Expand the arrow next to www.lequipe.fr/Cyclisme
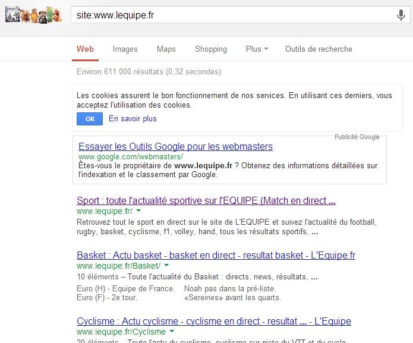This screenshot has height=343, width=413. point(172,331)
